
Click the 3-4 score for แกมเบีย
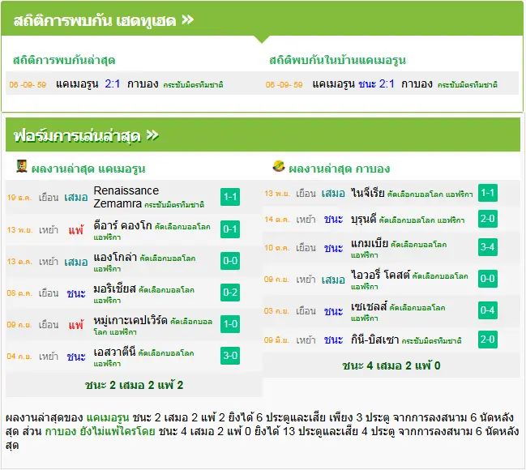pyautogui.click(x=488, y=247)
